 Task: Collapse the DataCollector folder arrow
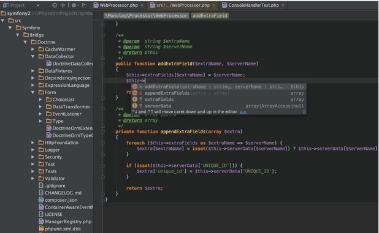click(33, 56)
